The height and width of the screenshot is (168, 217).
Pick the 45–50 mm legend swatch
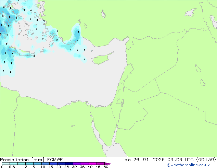(x=101, y=164)
